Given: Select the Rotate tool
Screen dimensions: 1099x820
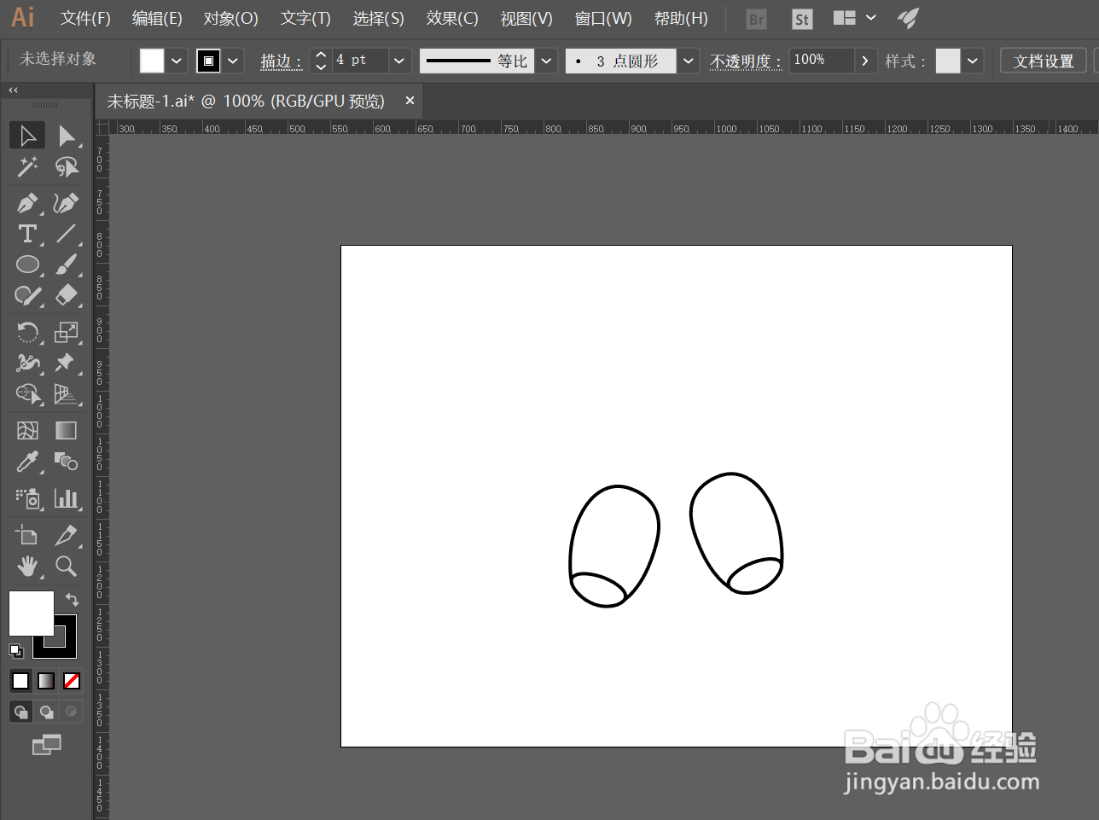Looking at the screenshot, I should pyautogui.click(x=27, y=332).
